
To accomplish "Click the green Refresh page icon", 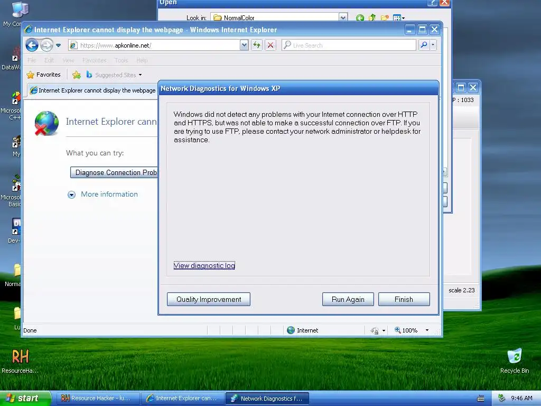I will tap(257, 45).
